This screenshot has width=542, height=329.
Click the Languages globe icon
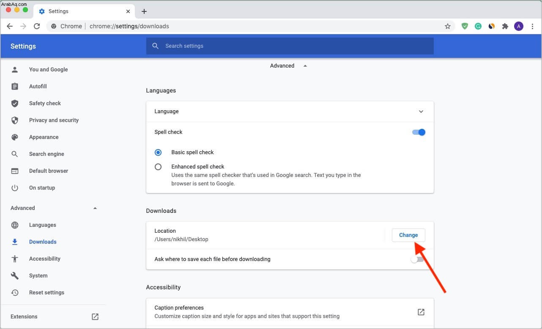(x=15, y=225)
